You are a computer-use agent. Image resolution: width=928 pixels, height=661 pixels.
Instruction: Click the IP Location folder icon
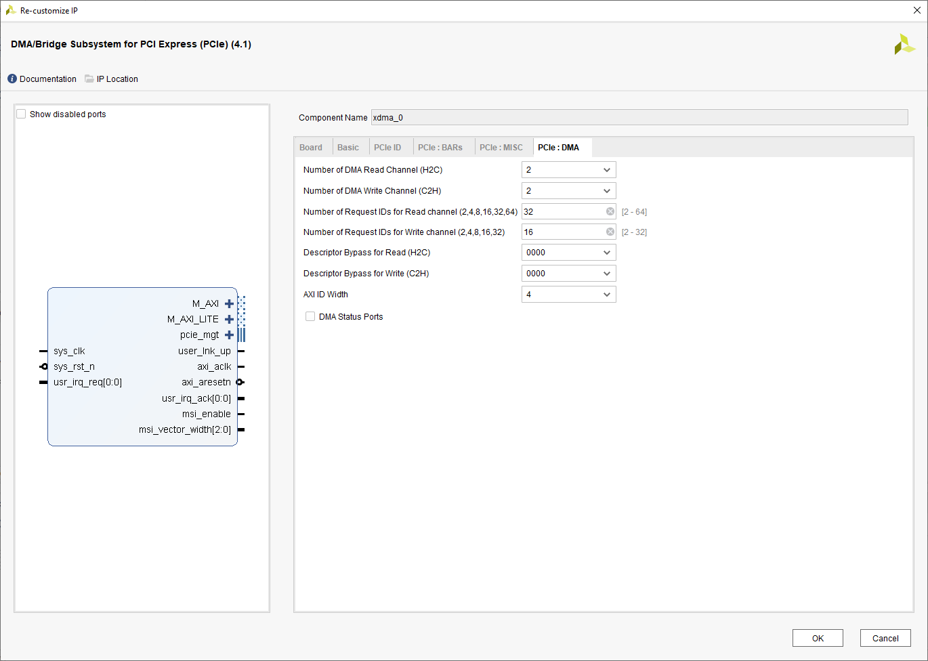pyautogui.click(x=89, y=79)
